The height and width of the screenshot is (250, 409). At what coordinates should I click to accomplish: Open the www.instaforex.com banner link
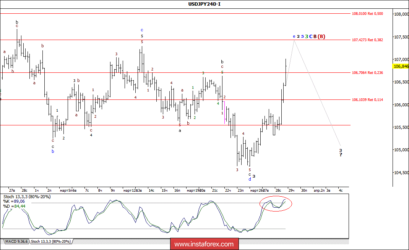point(204,244)
